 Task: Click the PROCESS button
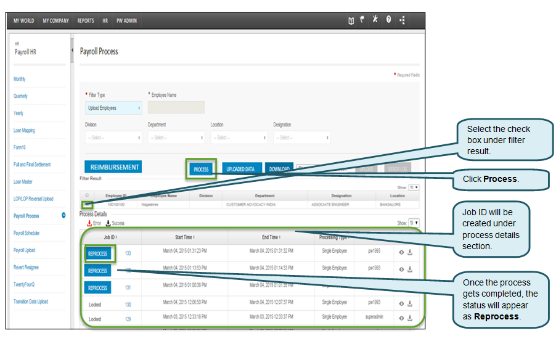tap(201, 169)
